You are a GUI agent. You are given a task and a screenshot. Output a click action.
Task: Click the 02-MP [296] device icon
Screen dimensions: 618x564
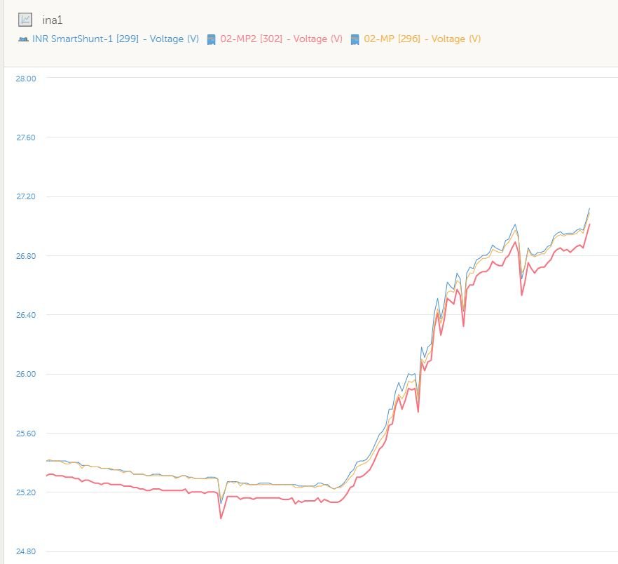[355, 39]
